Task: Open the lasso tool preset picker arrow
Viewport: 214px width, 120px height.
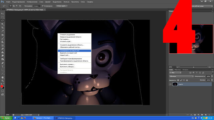Action: click(x=7, y=6)
